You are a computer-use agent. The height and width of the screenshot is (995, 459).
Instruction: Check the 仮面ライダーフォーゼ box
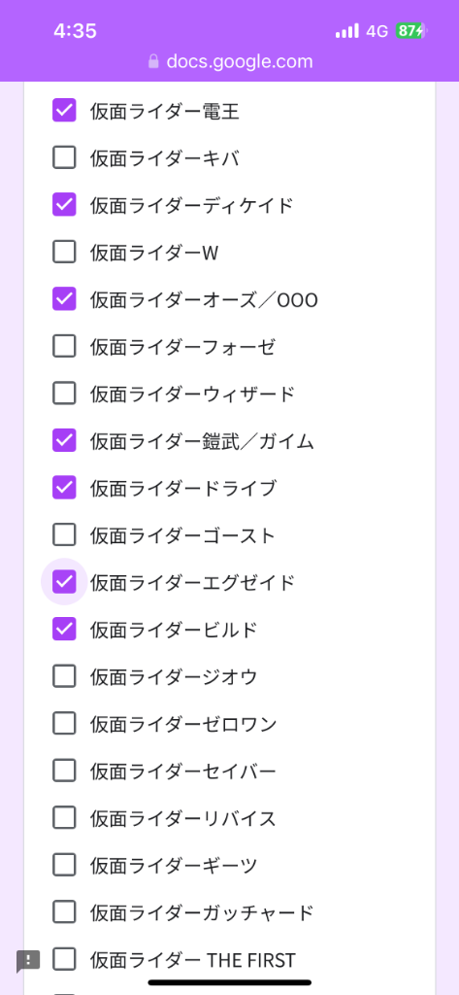coord(64,346)
